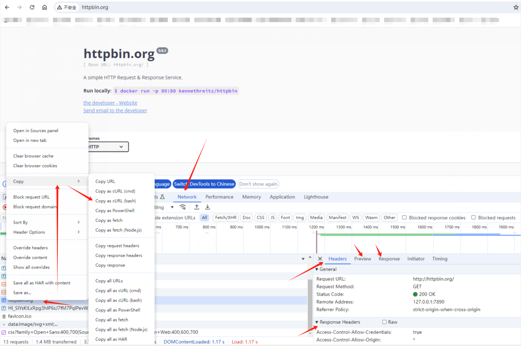Open the throttling dropdown arrow
Screen dimensions: 521x346
(x=172, y=207)
